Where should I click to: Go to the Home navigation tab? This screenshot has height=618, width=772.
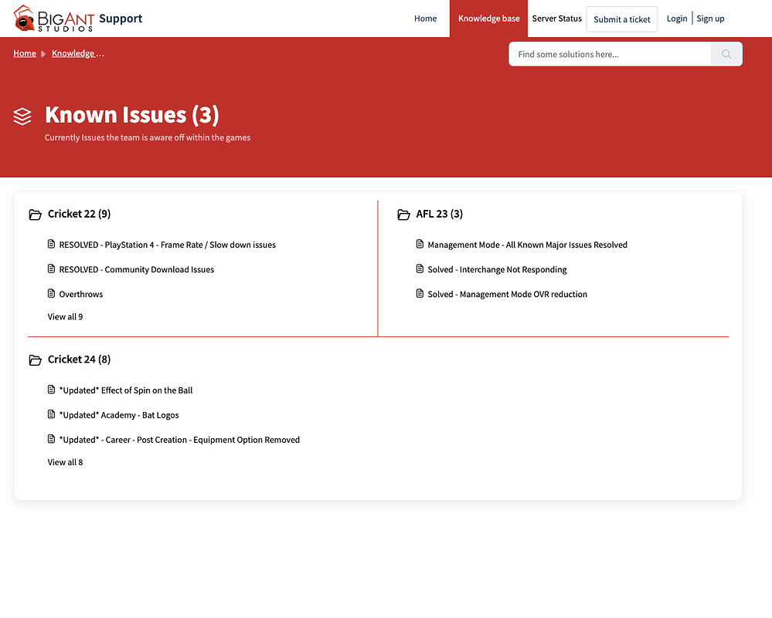point(425,19)
